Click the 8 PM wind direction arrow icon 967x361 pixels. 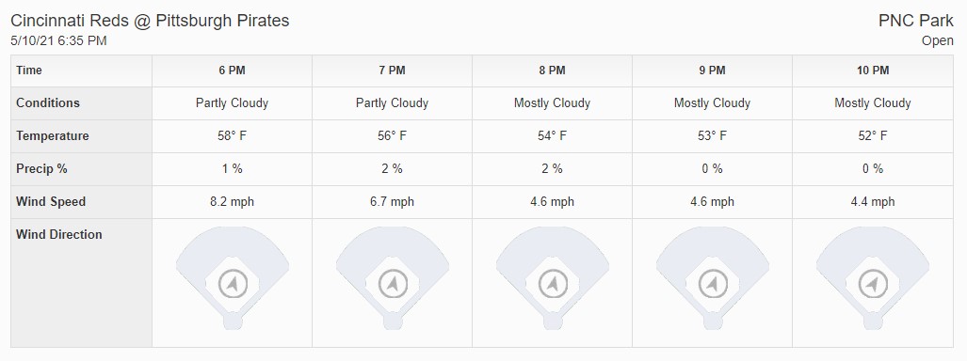(x=553, y=284)
